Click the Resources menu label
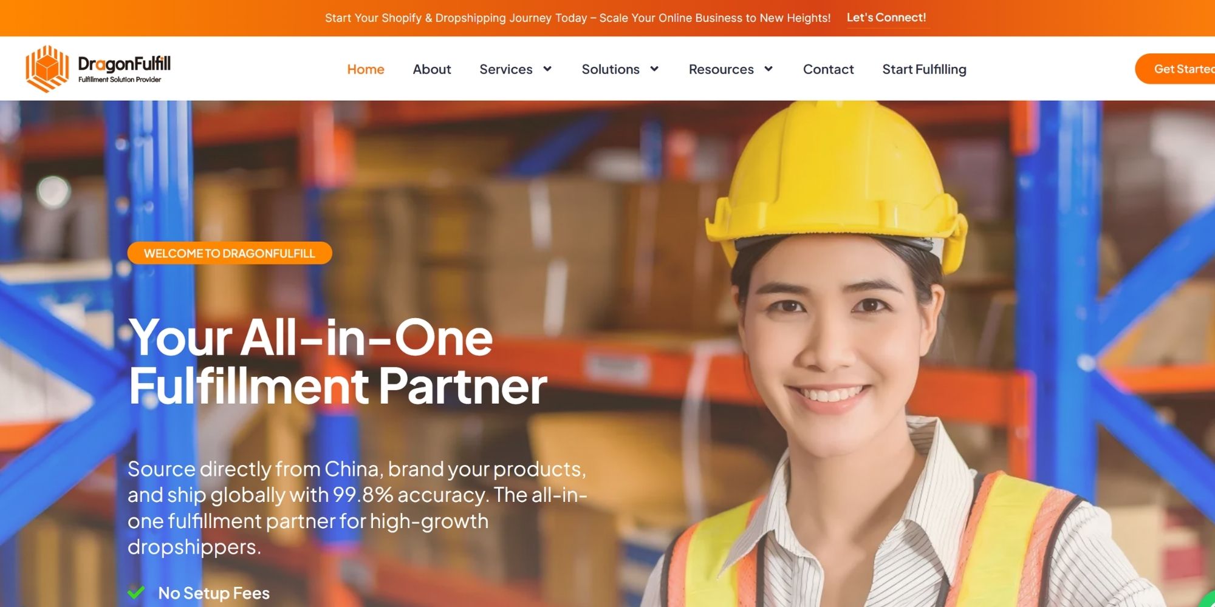Viewport: 1215px width, 607px height. point(721,69)
